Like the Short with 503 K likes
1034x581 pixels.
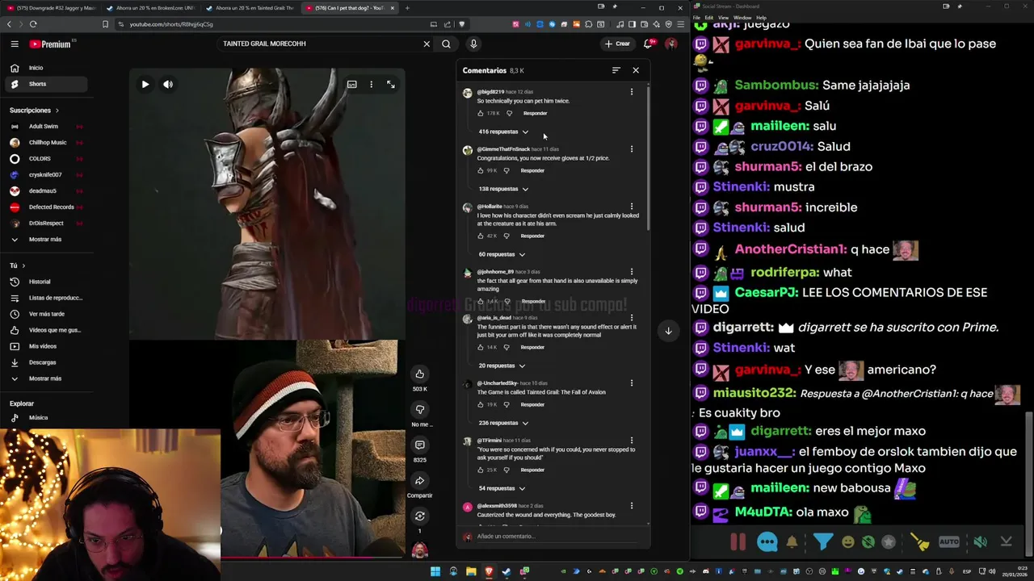[x=419, y=374]
